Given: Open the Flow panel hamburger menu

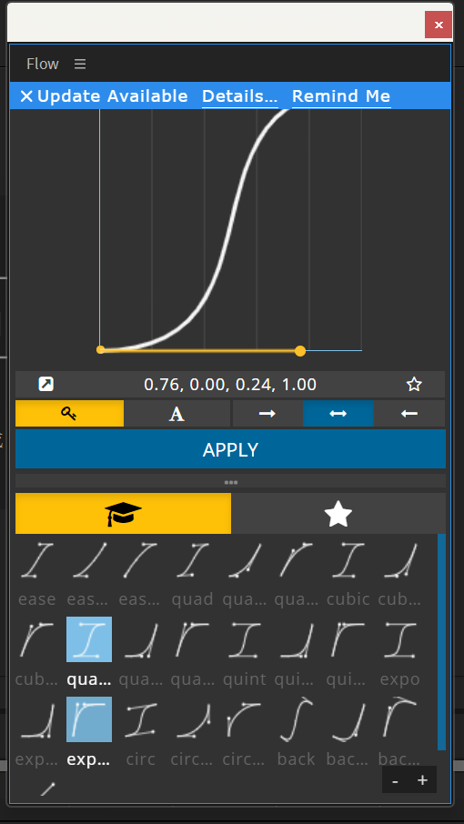Looking at the screenshot, I should pyautogui.click(x=80, y=64).
